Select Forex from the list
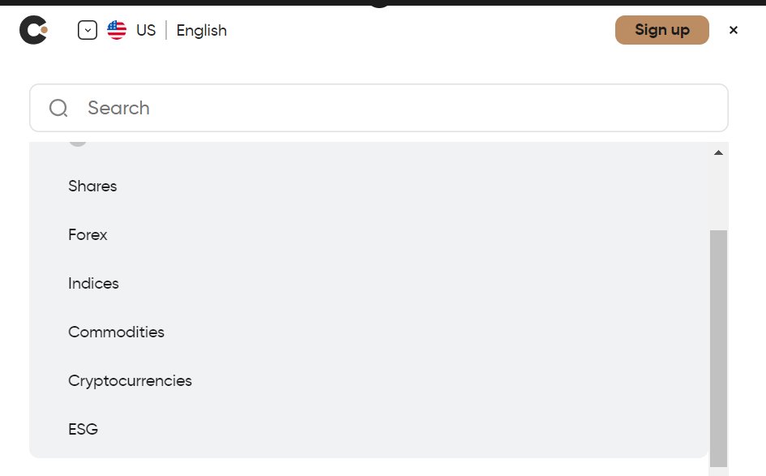 88,235
